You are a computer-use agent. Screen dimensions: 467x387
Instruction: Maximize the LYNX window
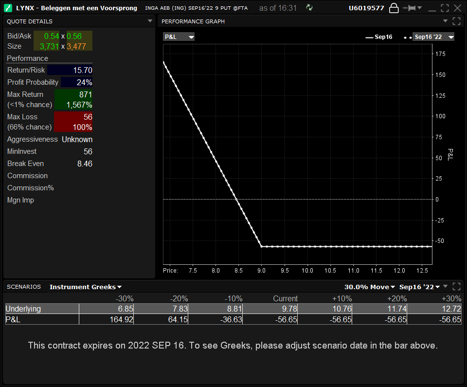click(x=445, y=8)
